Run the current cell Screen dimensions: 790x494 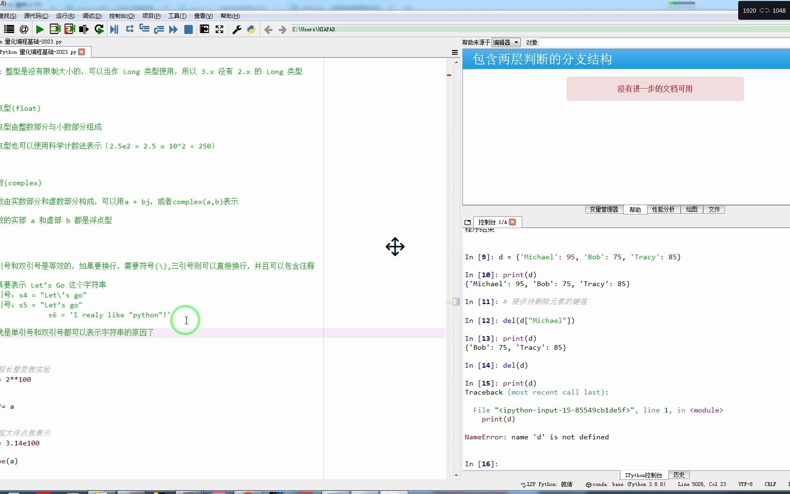tap(55, 29)
